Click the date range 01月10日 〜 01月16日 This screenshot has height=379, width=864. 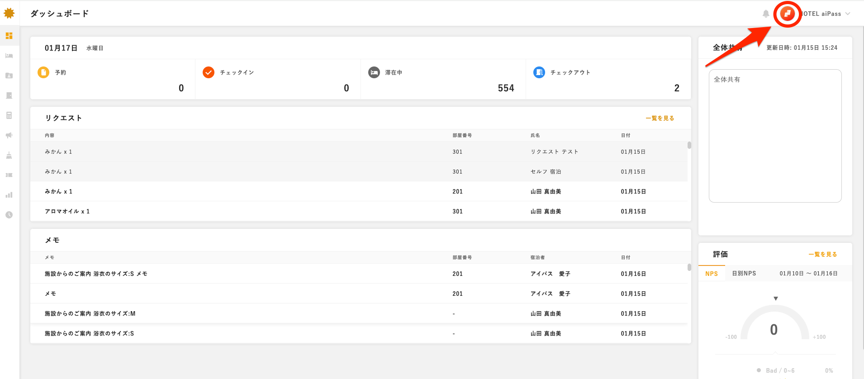[x=809, y=274]
